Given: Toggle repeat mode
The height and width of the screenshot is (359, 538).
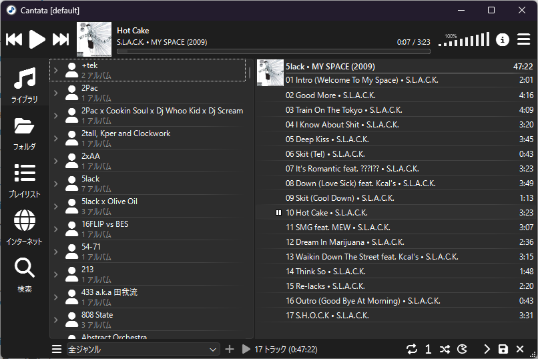Looking at the screenshot, I should coord(412,349).
